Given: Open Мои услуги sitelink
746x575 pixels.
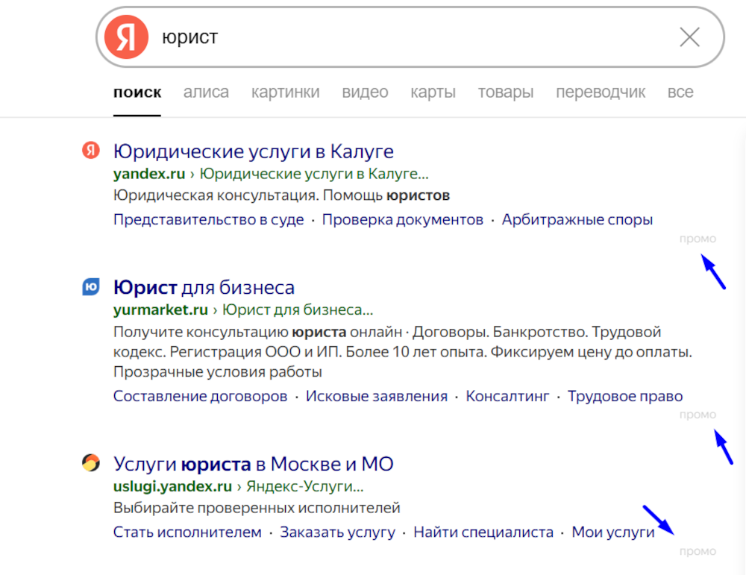Looking at the screenshot, I should click(612, 532).
